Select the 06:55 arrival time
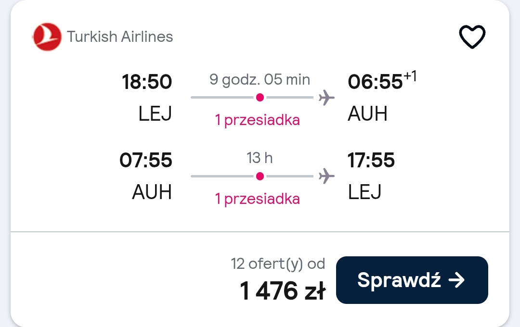 point(375,81)
